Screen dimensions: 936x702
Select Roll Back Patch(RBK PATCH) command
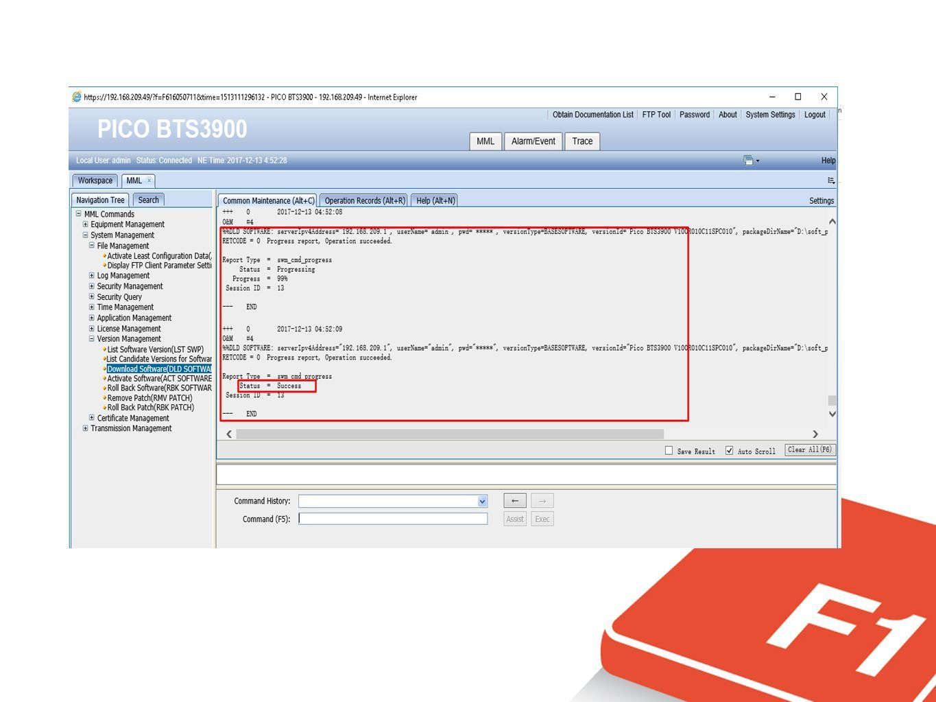(150, 408)
